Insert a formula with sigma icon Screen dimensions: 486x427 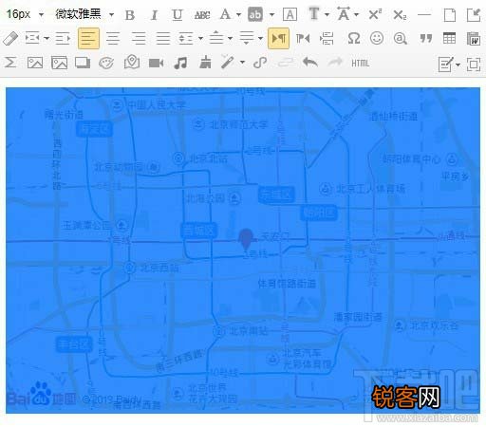click(10, 63)
